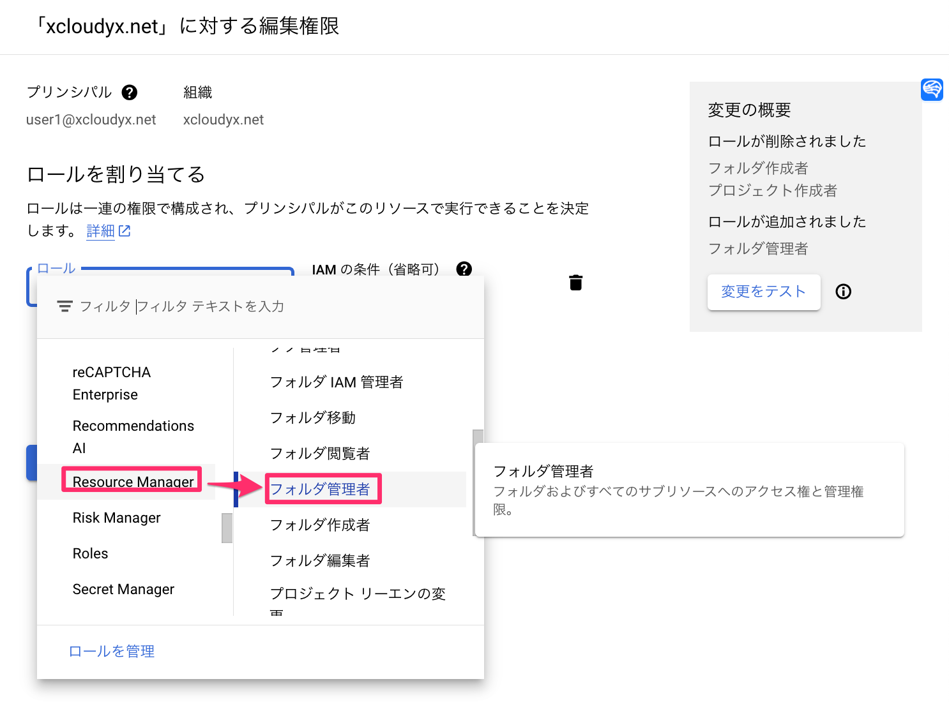Screen dimensions: 949x702
Task: Open the info icon next to 変更をテスト
Action: tap(843, 292)
